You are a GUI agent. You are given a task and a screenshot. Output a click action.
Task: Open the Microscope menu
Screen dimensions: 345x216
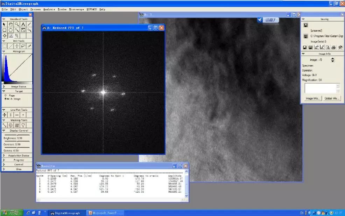pos(76,9)
